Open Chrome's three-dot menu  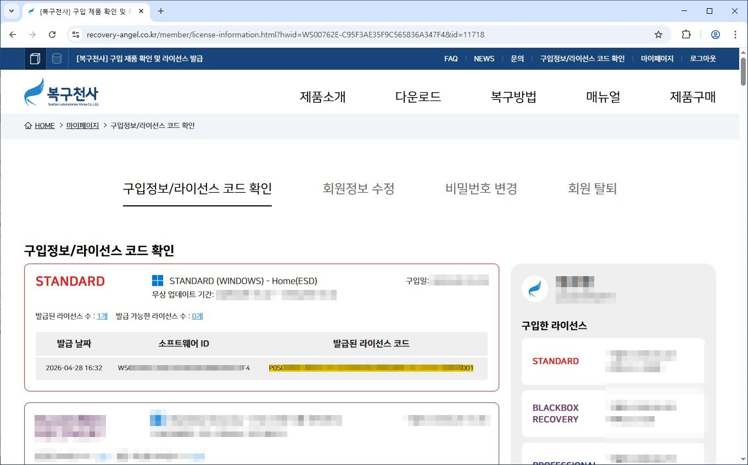(735, 35)
